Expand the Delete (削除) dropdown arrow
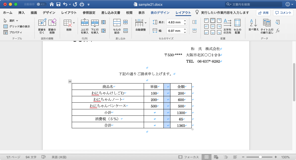The height and width of the screenshot is (160, 296). point(74,23)
